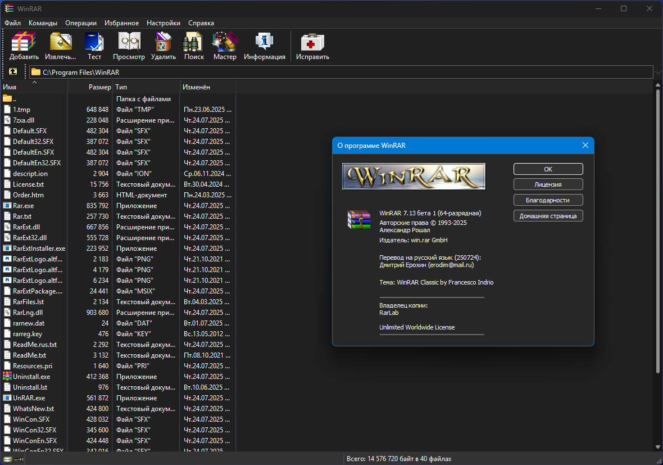Image resolution: width=663 pixels, height=465 pixels.
Task: Select the WhatsNew.txt file
Action: point(33,409)
